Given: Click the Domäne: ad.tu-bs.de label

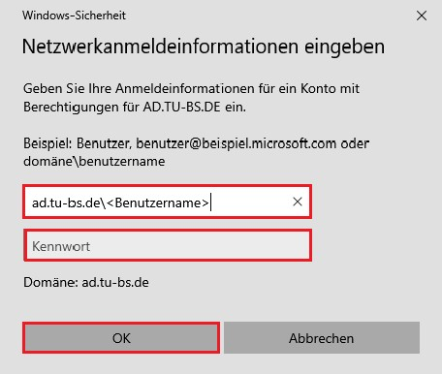Looking at the screenshot, I should (x=86, y=283).
